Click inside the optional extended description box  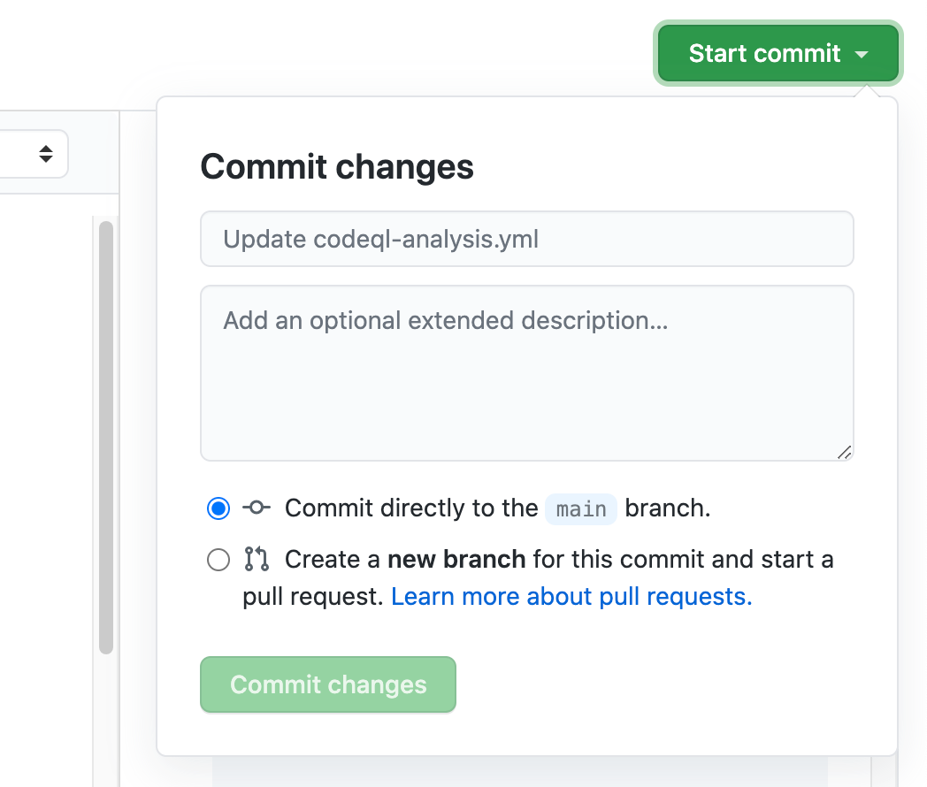[x=526, y=371]
